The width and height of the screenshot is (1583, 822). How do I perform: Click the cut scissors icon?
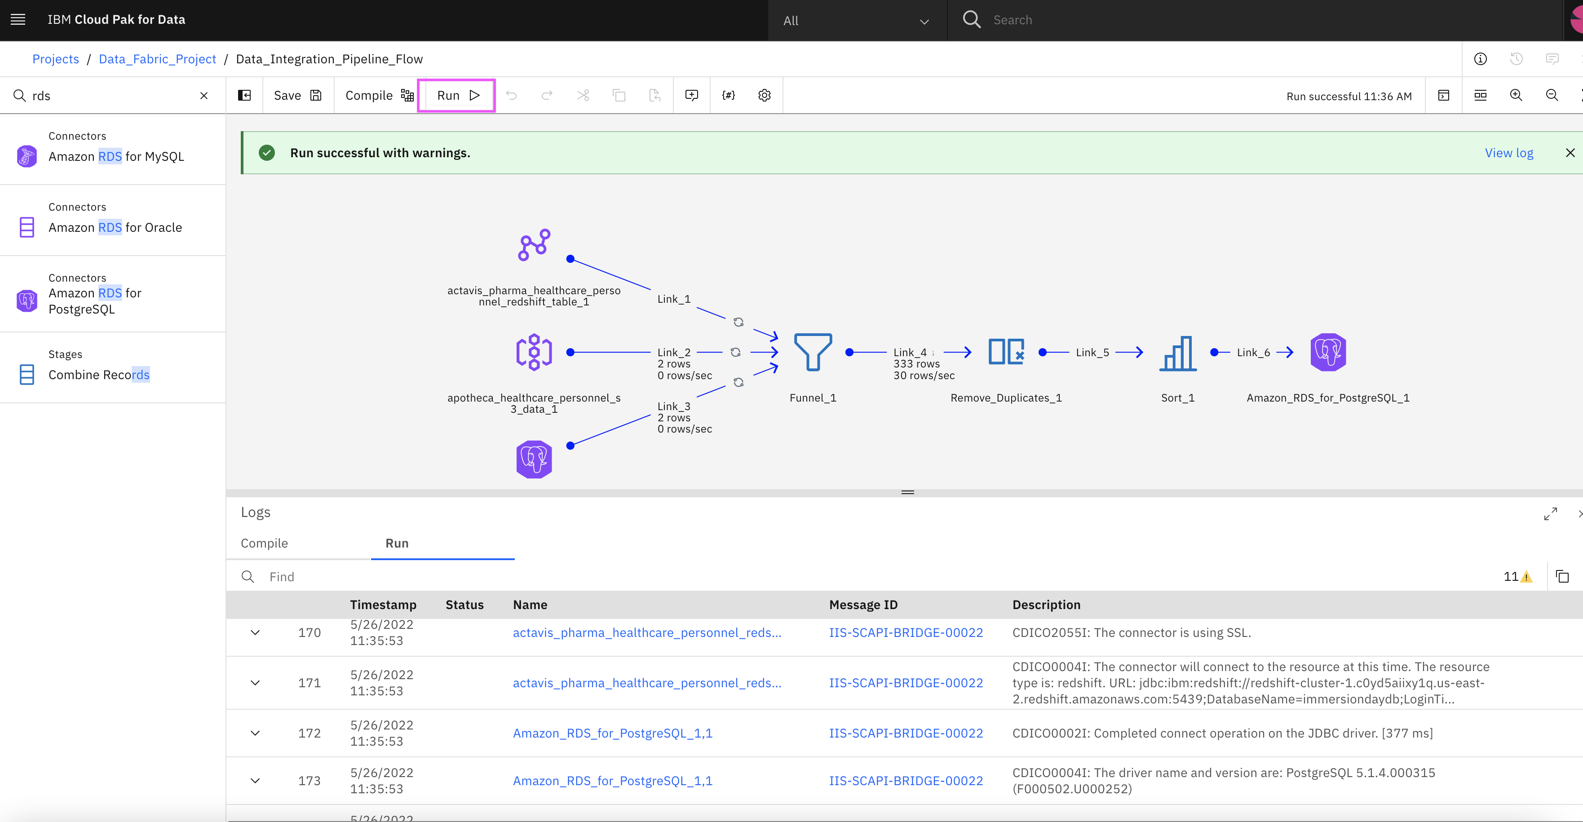pyautogui.click(x=583, y=95)
